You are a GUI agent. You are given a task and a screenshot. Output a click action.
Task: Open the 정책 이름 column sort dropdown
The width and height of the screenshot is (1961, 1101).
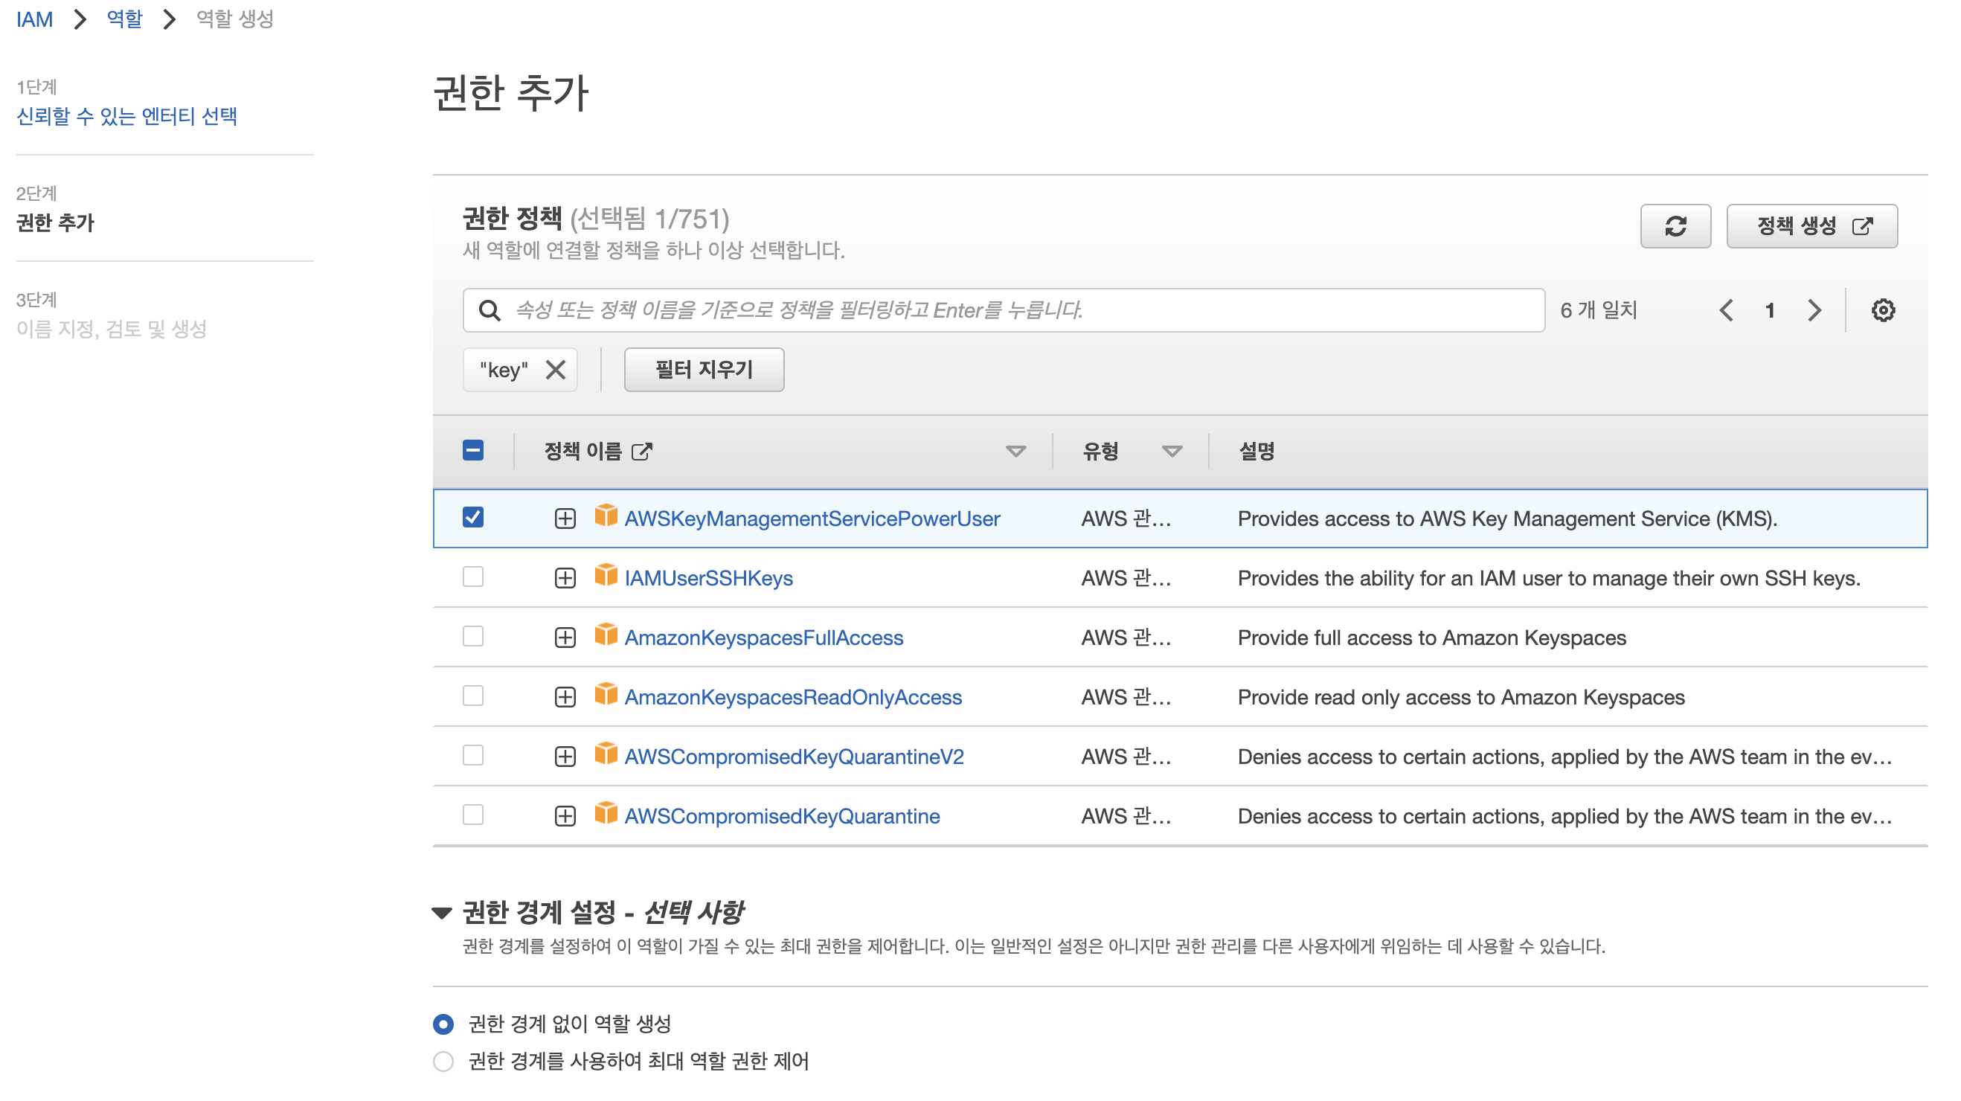pyautogui.click(x=1015, y=452)
